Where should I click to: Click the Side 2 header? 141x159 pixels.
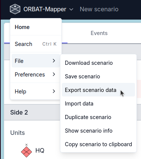19,112
